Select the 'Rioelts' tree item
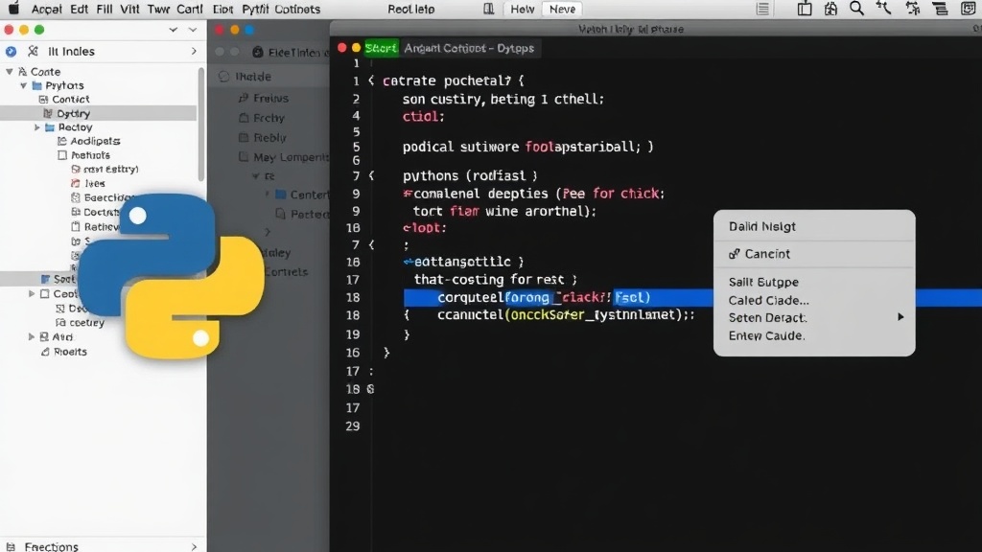Image resolution: width=982 pixels, height=552 pixels. click(x=70, y=352)
